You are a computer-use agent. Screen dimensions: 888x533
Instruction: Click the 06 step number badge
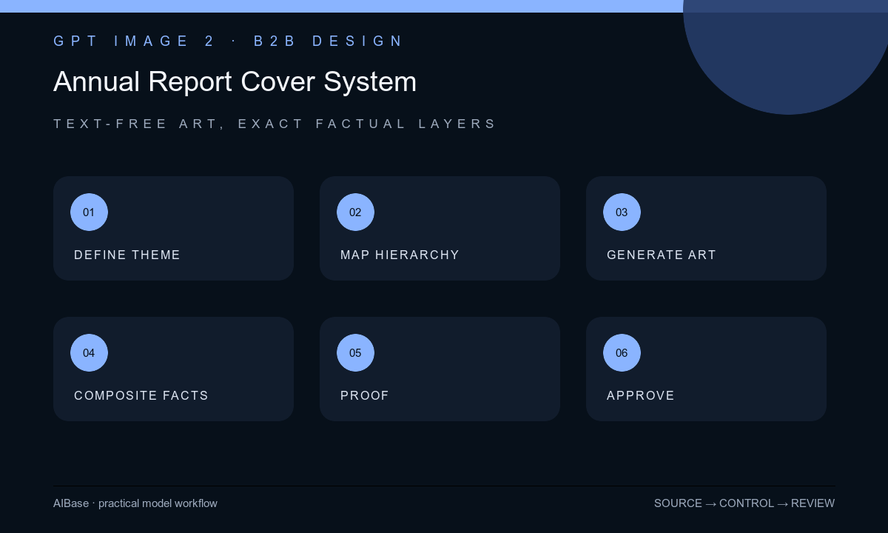pos(622,353)
